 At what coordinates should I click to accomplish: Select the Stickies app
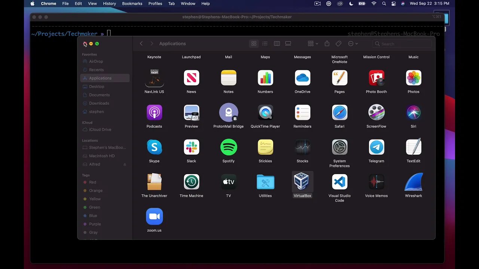click(x=265, y=147)
